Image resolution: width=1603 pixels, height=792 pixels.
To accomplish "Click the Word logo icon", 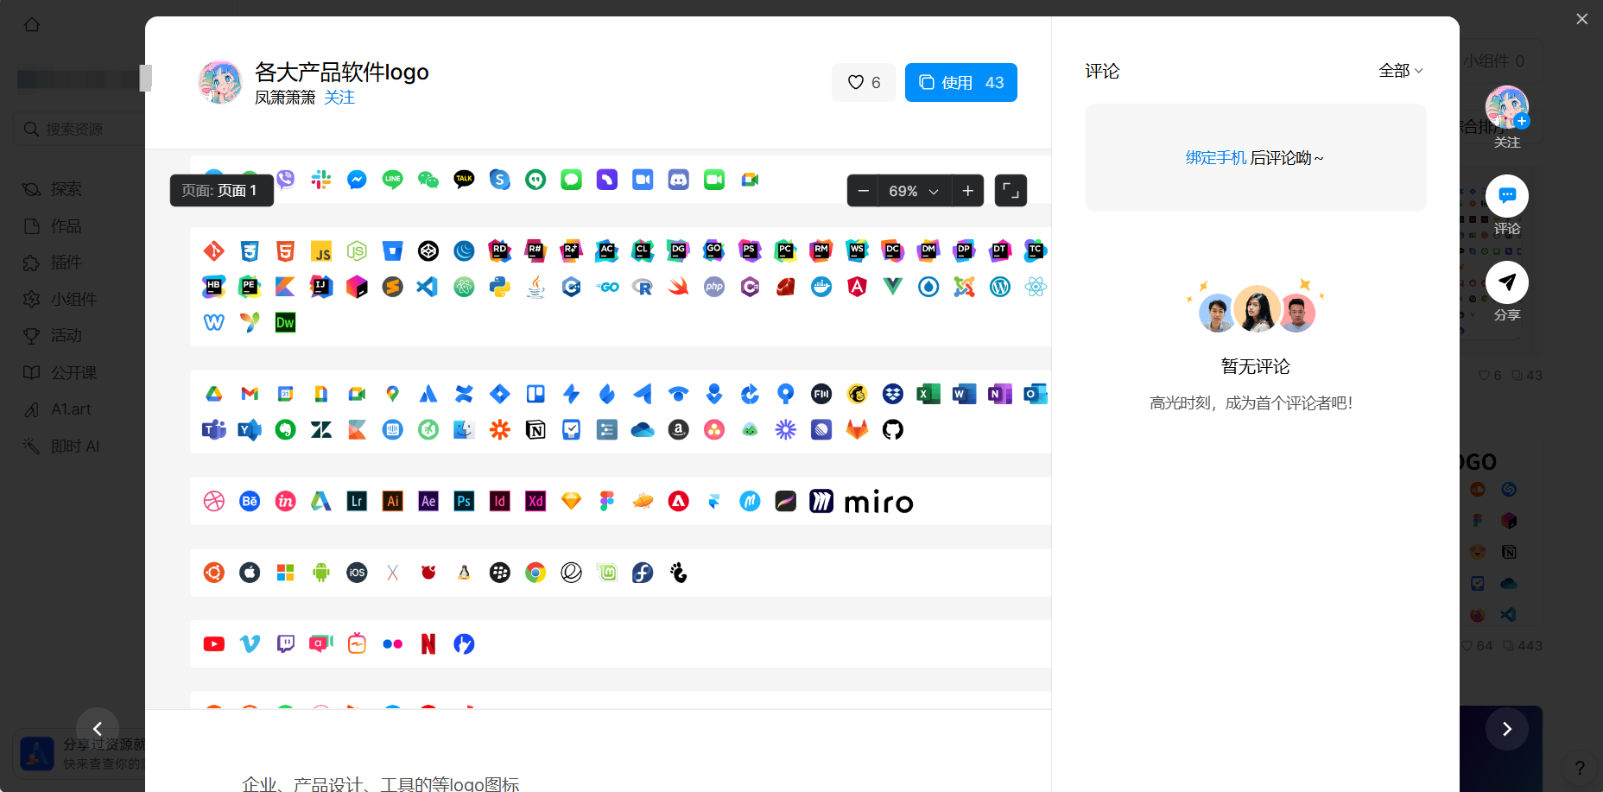I will (x=964, y=394).
